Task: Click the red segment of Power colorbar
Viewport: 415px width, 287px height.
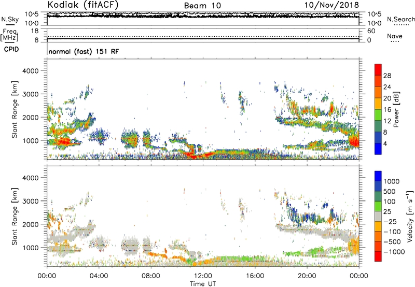Action: pyautogui.click(x=378, y=69)
